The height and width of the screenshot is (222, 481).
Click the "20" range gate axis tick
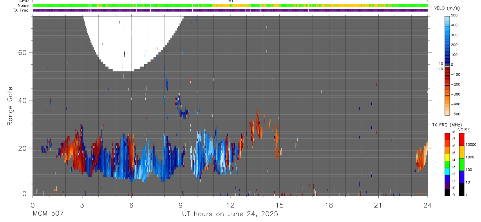click(22, 148)
